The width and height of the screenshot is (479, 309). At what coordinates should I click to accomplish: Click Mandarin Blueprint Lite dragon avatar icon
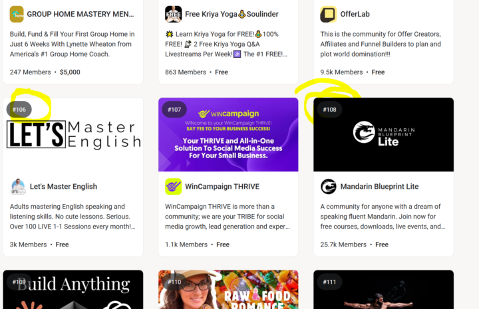(x=329, y=186)
